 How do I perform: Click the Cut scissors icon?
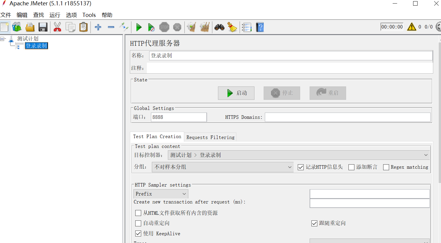click(57, 27)
